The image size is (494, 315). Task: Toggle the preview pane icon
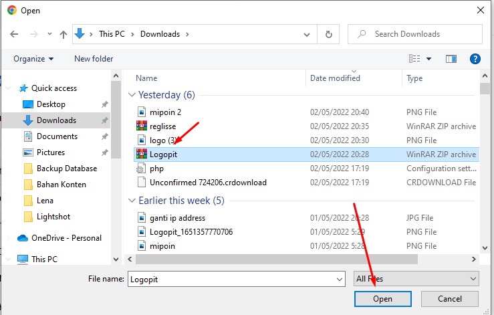coord(451,59)
